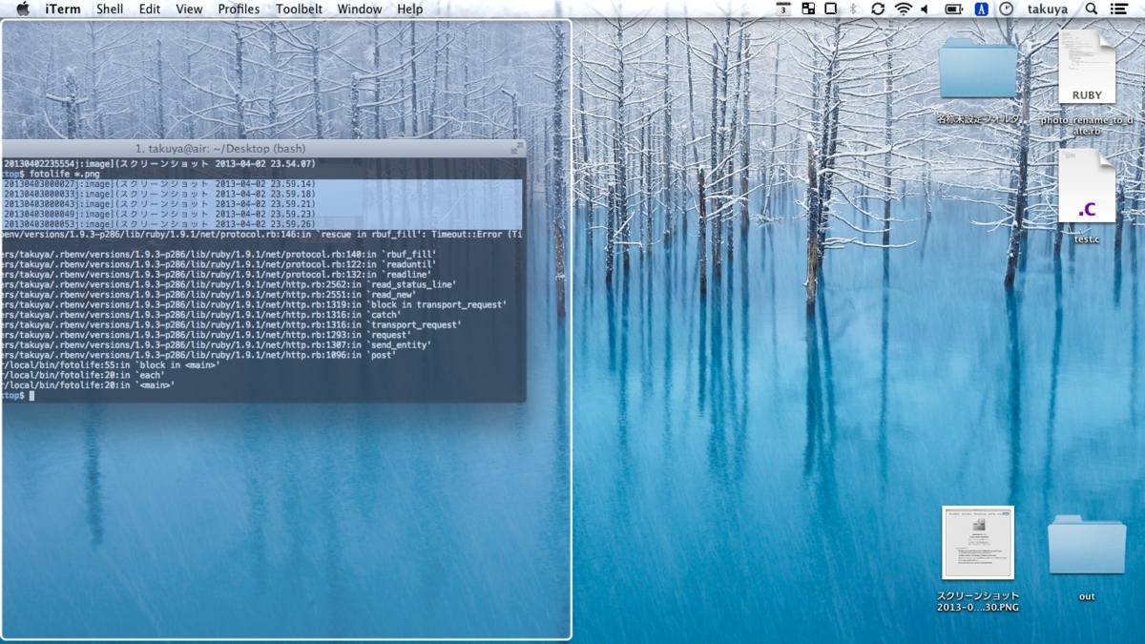The width and height of the screenshot is (1145, 644).
Task: Click the http.rb:1316 'transport_request' line
Action: [231, 325]
